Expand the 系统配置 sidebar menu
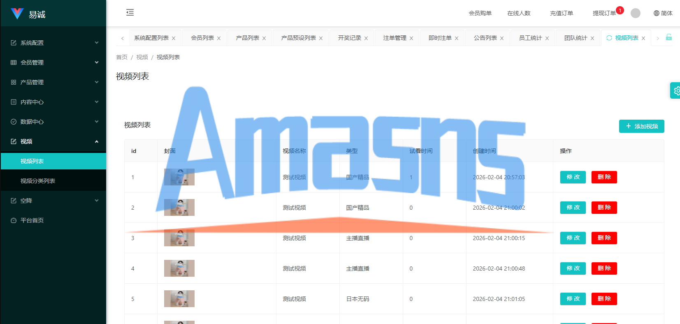Viewport: 680px width, 324px height. point(53,43)
